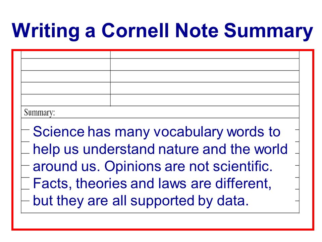Screen dimensions: 322x242
Task: Click the word 'scientific.' in the summary
Action: tap(243, 166)
